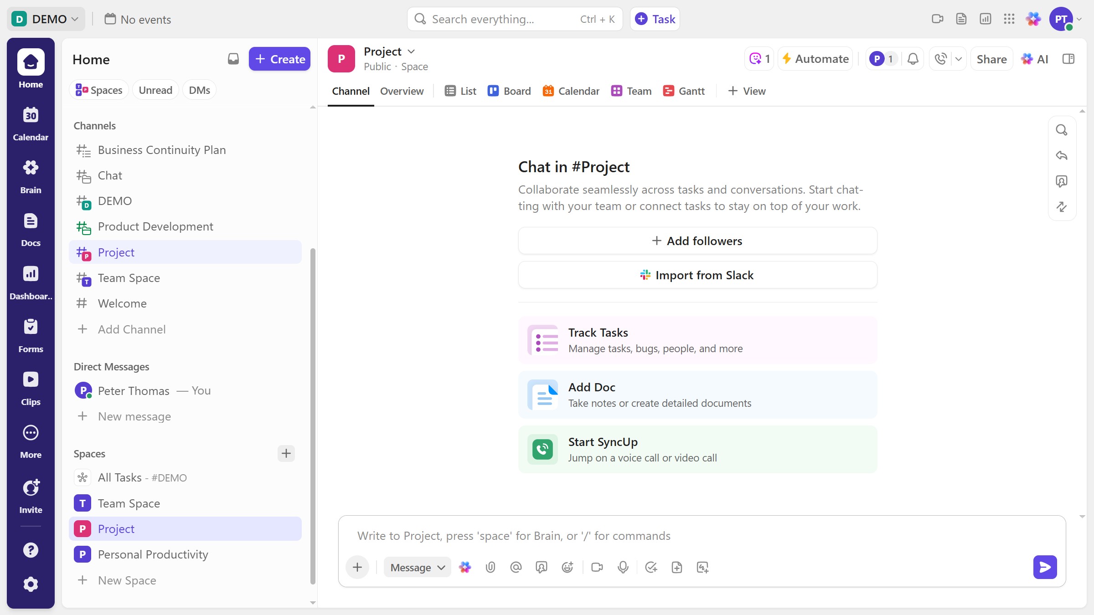The width and height of the screenshot is (1094, 615).
Task: Open the Project title dropdown
Action: [389, 51]
